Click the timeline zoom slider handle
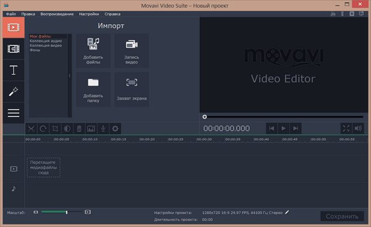The height and width of the screenshot is (227, 371). 67,212
